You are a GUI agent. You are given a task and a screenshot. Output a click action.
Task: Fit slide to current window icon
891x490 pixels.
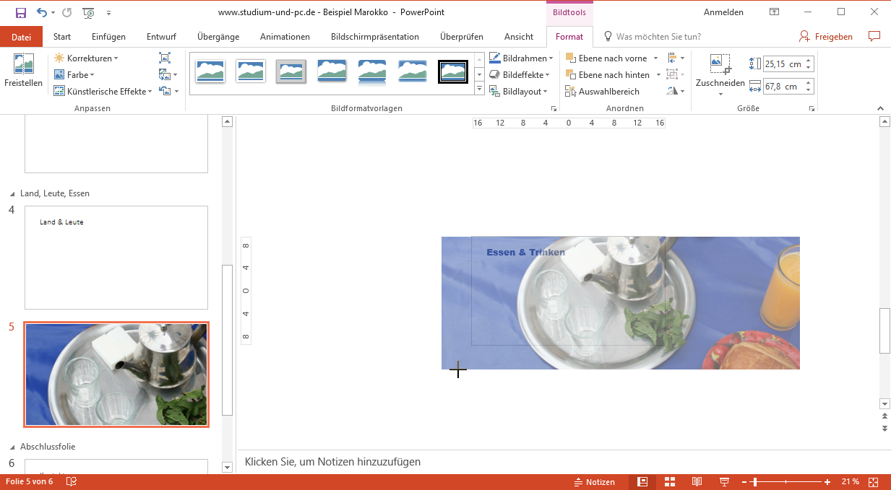click(x=873, y=482)
